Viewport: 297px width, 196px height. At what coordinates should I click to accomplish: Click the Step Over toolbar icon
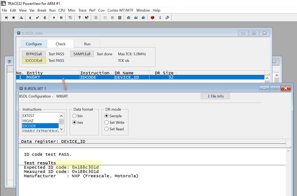[14, 18]
